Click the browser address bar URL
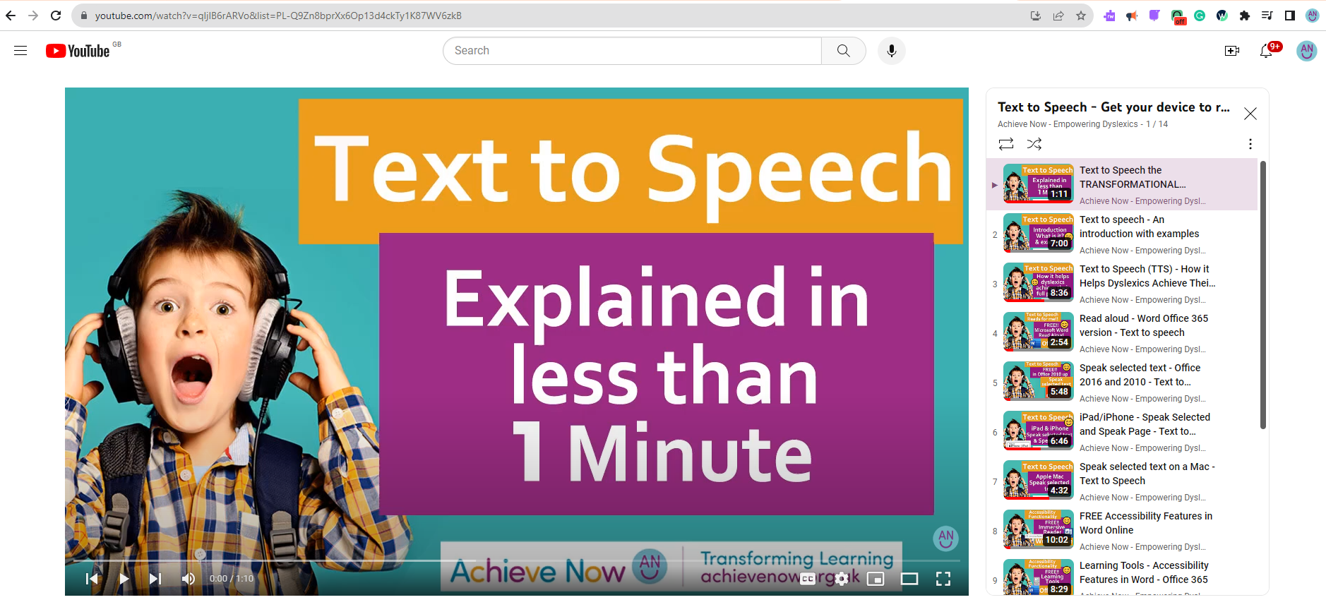The image size is (1326, 607). click(x=278, y=16)
